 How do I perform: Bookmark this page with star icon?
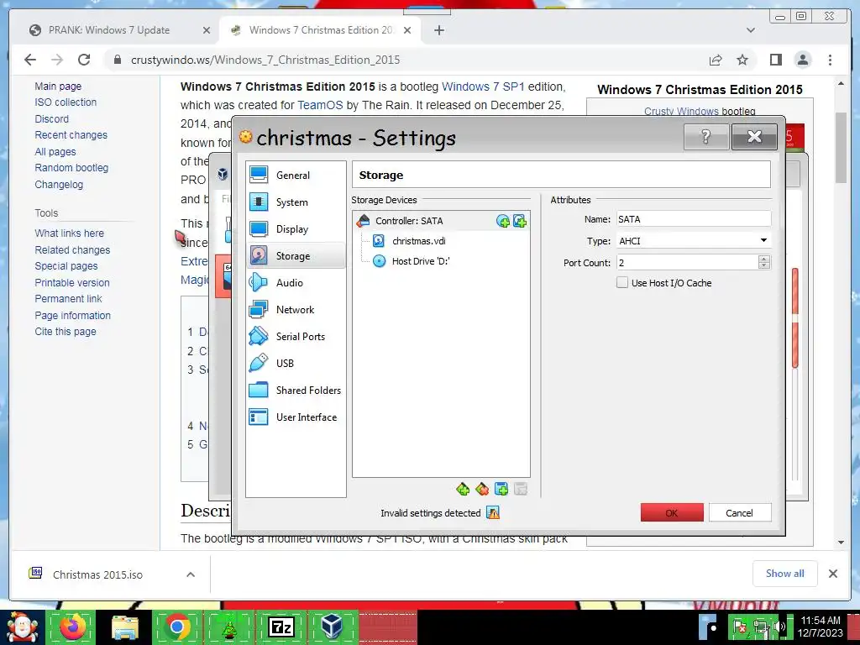(x=742, y=60)
